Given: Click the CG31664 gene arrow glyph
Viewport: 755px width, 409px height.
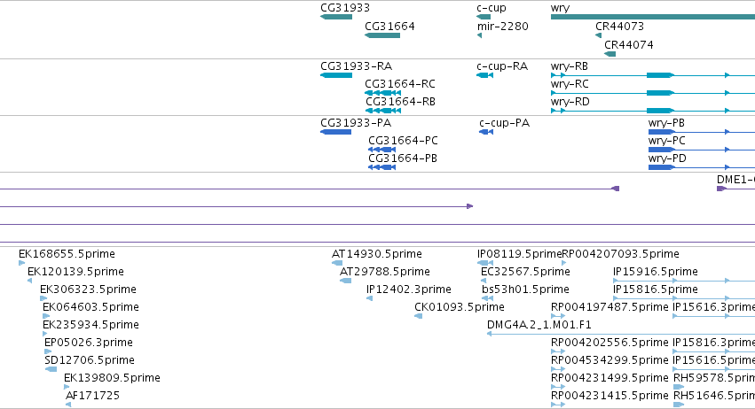Looking at the screenshot, I should tap(382, 35).
